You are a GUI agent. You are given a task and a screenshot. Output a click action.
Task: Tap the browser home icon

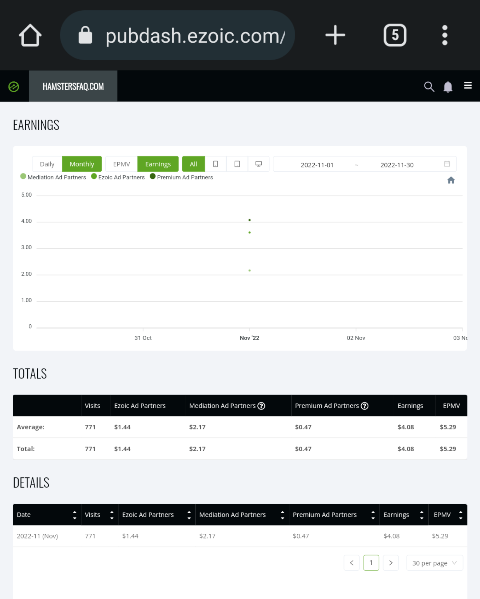[30, 35]
